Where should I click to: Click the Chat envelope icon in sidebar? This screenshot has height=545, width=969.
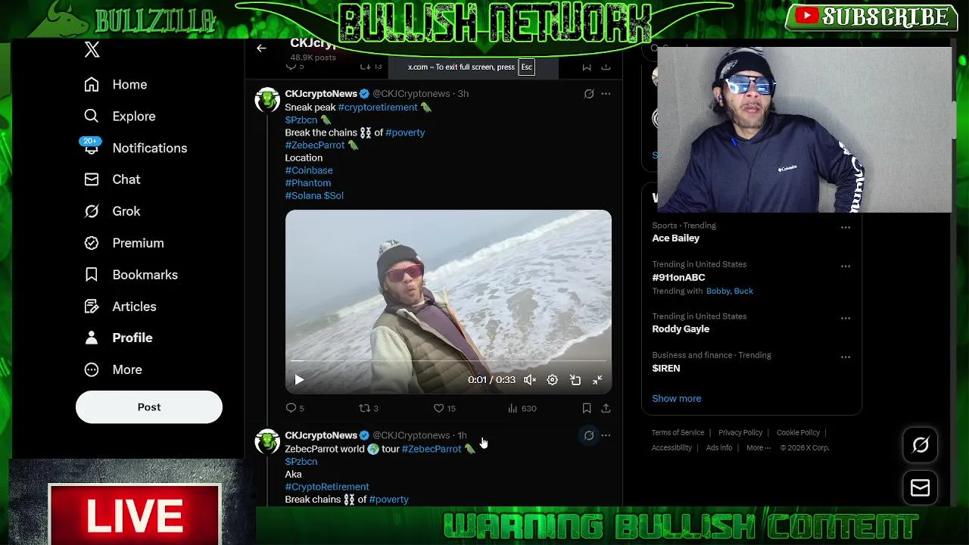(x=92, y=179)
